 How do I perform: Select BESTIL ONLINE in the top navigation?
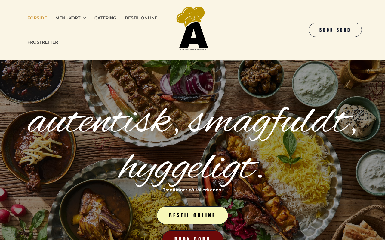coord(141,18)
